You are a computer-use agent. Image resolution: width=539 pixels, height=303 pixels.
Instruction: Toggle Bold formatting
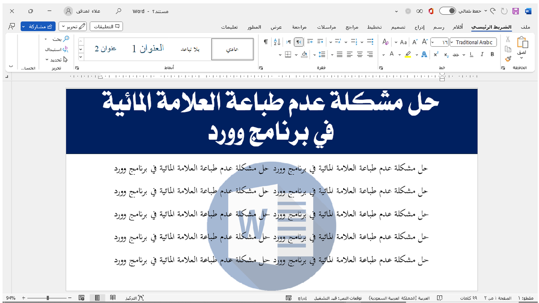click(492, 54)
